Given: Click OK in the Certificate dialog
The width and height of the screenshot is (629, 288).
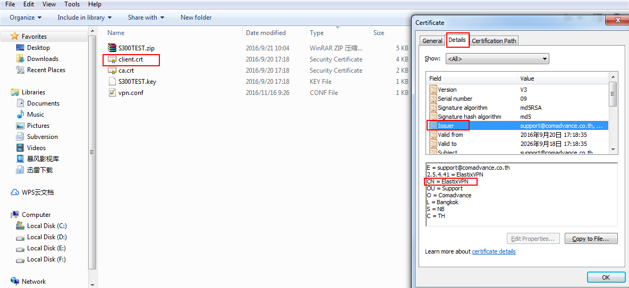Looking at the screenshot, I should pyautogui.click(x=606, y=277).
